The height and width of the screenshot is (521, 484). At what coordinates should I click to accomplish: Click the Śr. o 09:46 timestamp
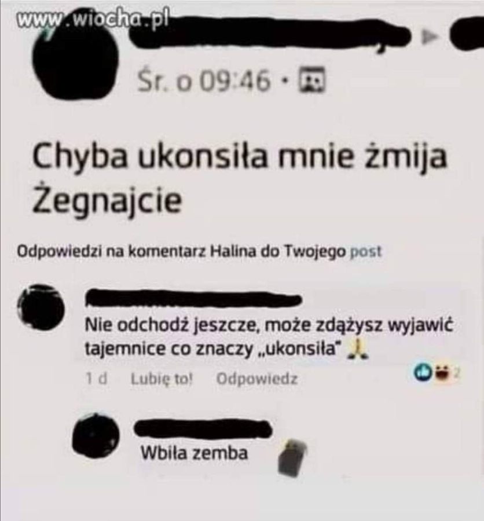tap(204, 80)
